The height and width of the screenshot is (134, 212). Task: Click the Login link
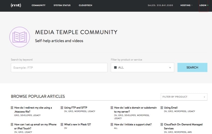pyautogui.click(x=203, y=5)
